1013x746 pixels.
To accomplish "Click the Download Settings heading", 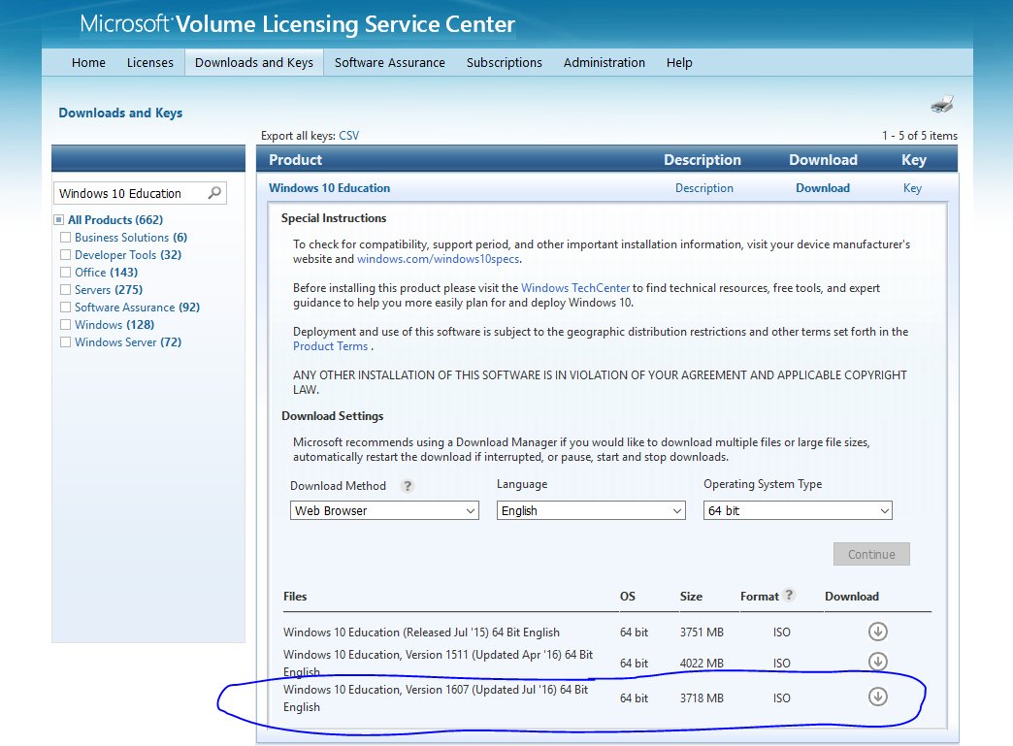I will point(332,416).
